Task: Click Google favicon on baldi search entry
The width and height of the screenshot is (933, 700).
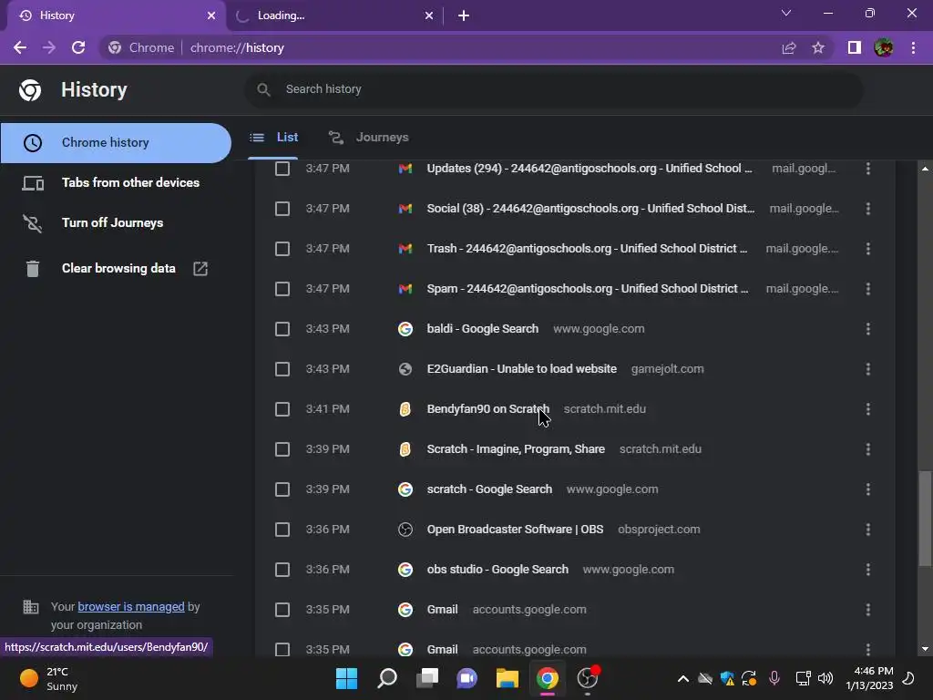Action: [x=405, y=329]
